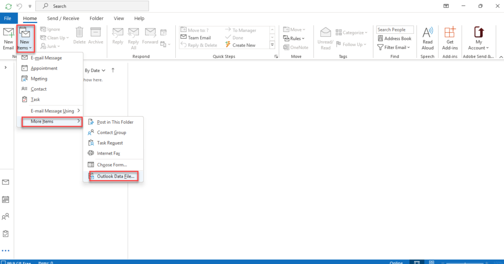Open the By Date sort dropdown

click(95, 71)
